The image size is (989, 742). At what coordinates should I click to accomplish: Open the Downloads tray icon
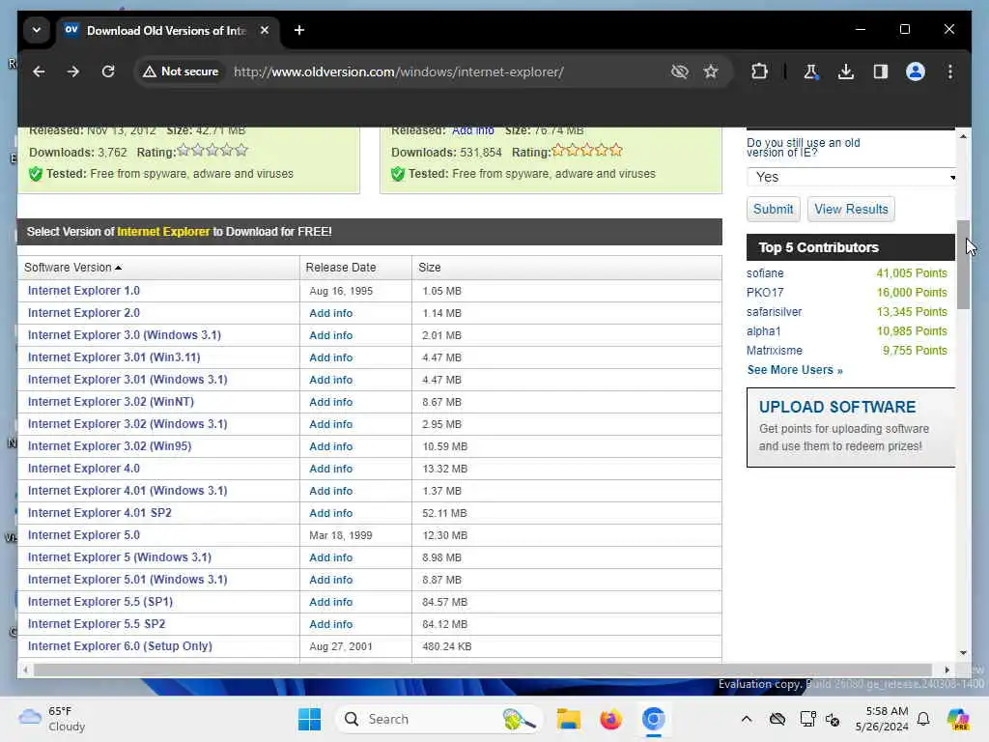[x=846, y=71]
